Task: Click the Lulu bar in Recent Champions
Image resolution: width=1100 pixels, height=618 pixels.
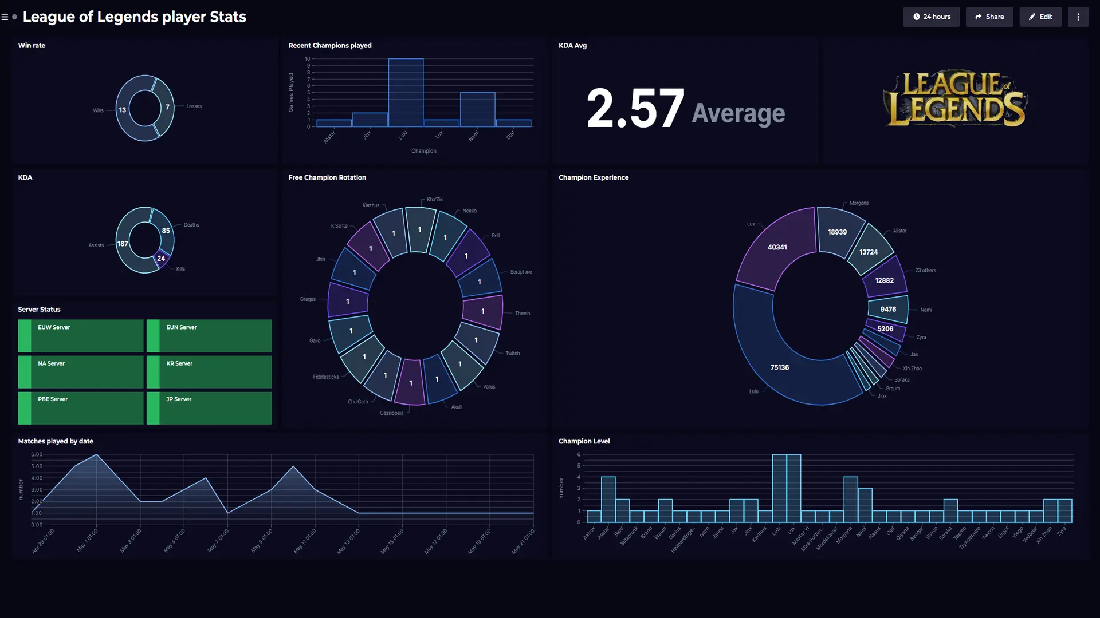Action: point(406,93)
